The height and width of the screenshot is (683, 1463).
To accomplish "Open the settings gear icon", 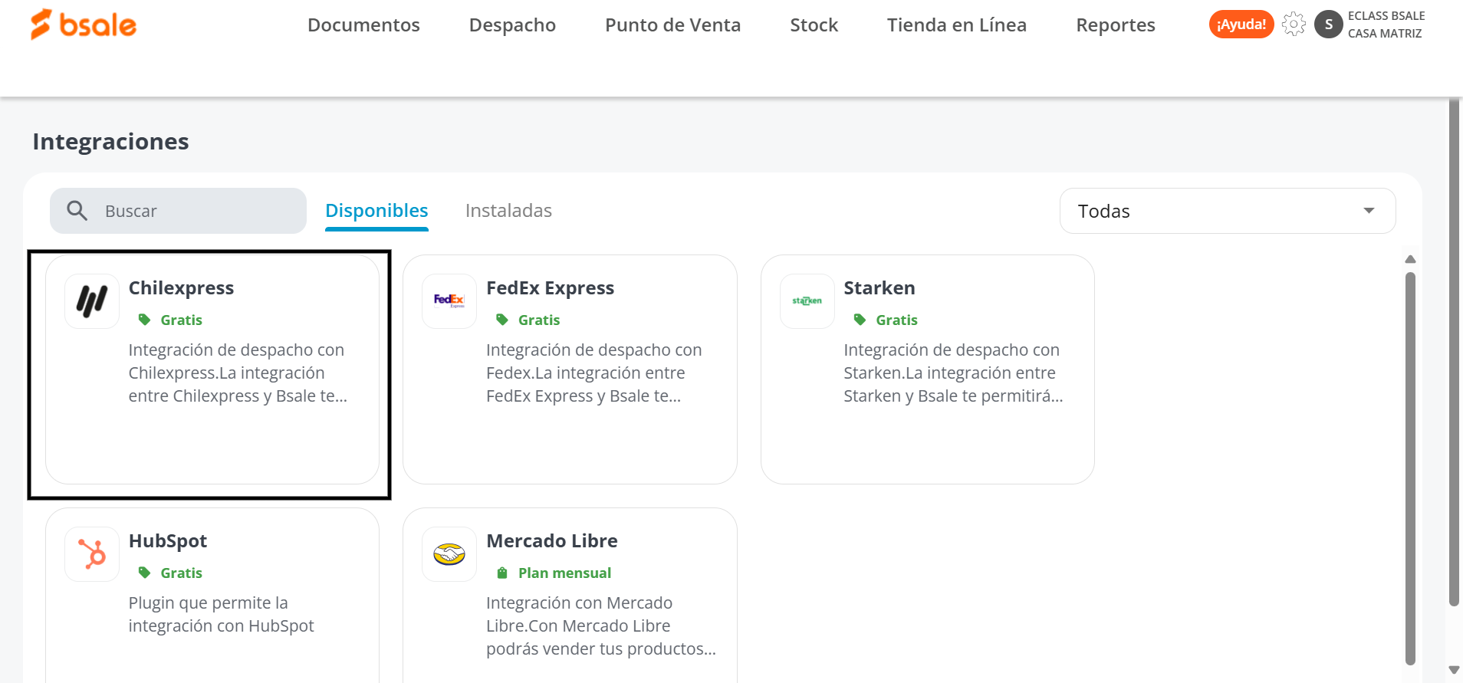I will pyautogui.click(x=1294, y=25).
